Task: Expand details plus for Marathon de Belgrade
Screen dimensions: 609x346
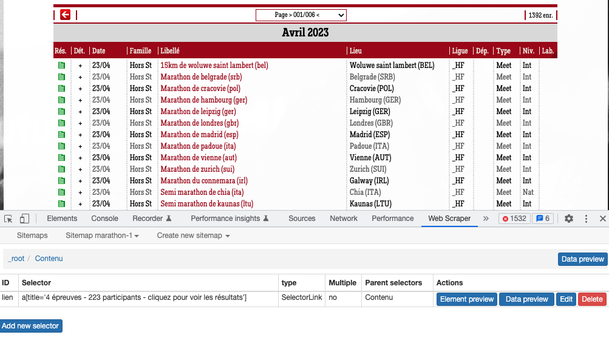Action: (x=80, y=77)
